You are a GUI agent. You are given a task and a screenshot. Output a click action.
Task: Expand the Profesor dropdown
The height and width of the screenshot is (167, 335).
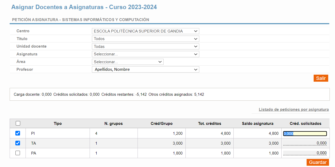pos(146,69)
